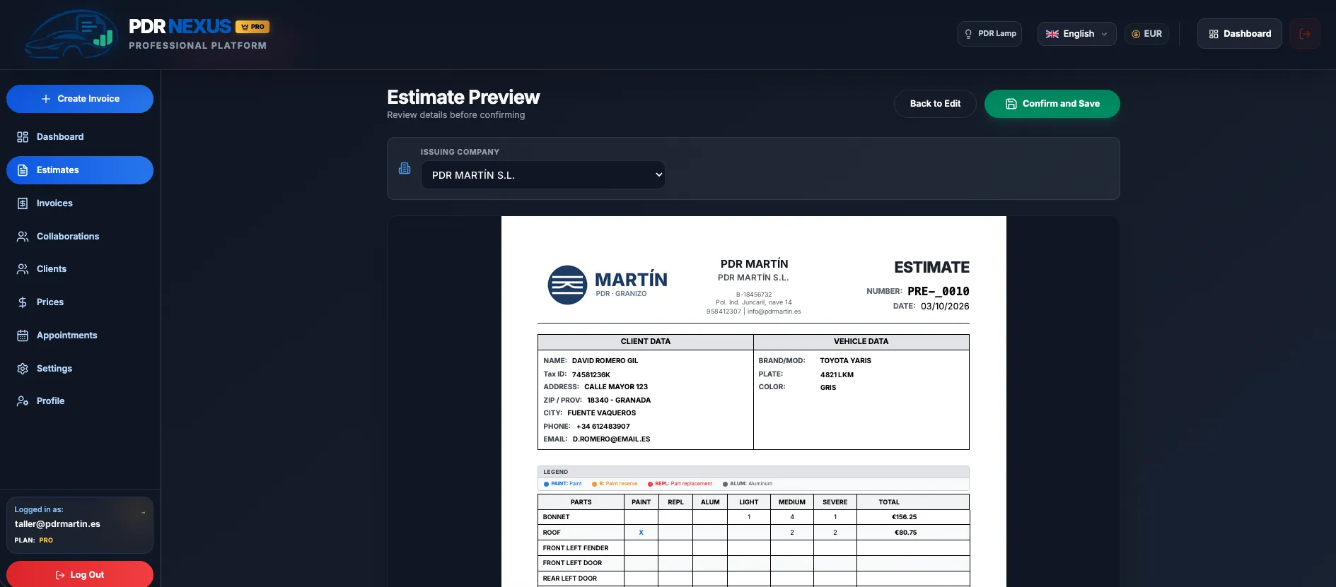Click the Appointments calendar icon
Image resolution: width=1336 pixels, height=587 pixels.
tap(23, 336)
